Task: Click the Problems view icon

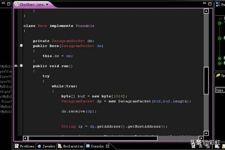Action: [16, 146]
